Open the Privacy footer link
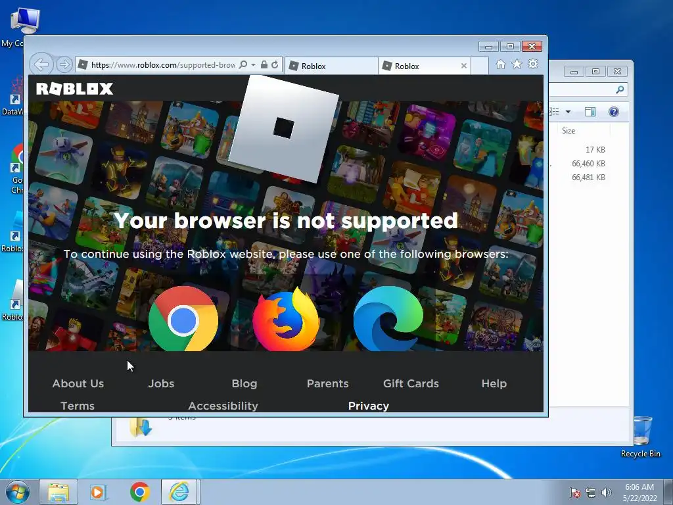The width and height of the screenshot is (673, 505). click(x=369, y=406)
